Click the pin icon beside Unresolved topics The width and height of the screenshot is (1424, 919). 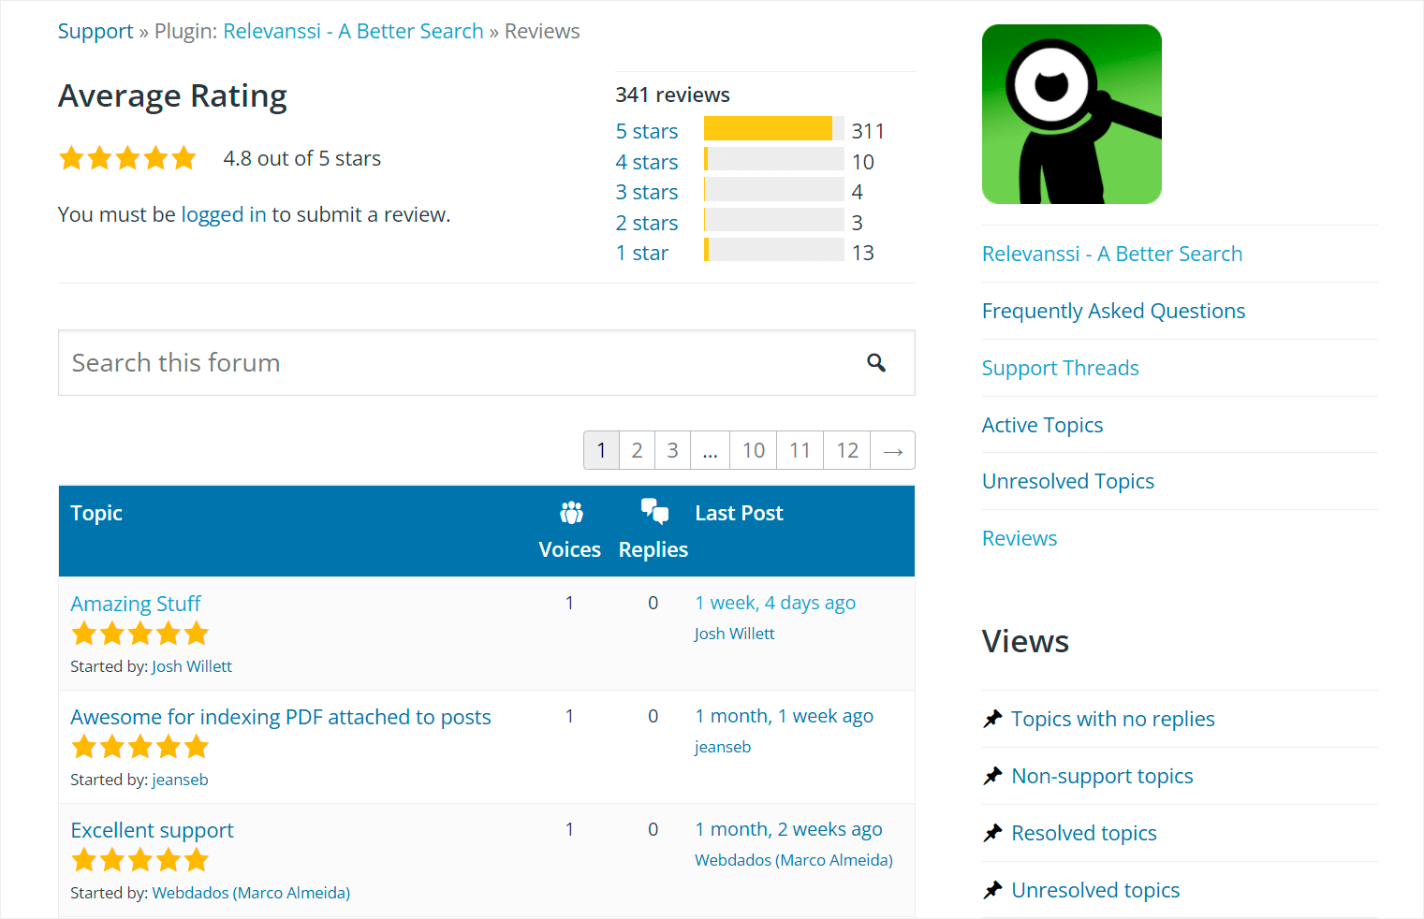click(991, 890)
